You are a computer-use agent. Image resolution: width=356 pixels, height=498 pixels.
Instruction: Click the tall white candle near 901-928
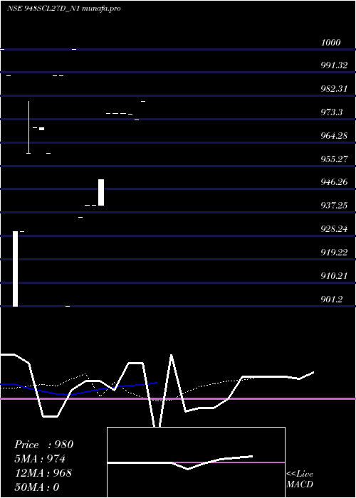15,269
